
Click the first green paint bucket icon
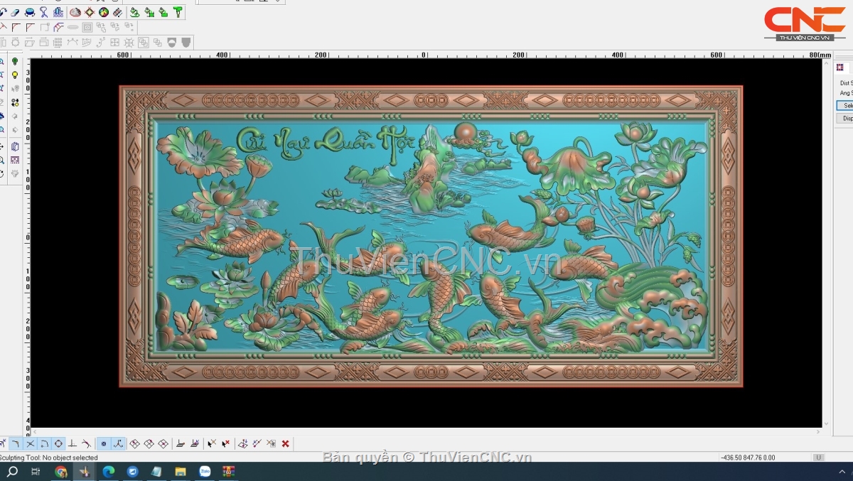135,12
